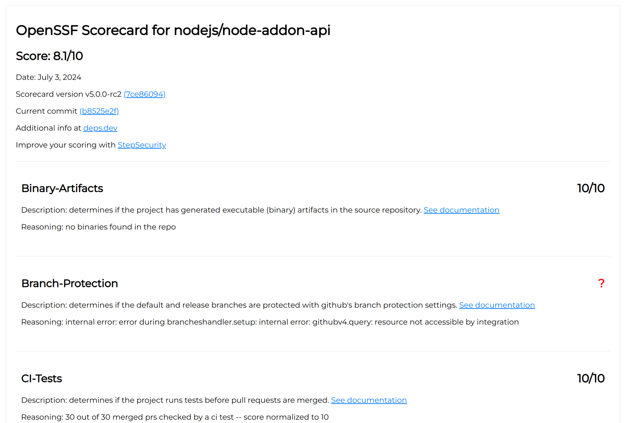Open See documentation for Binary-Artifacts
Screen dimensions: 625x423
pos(461,210)
